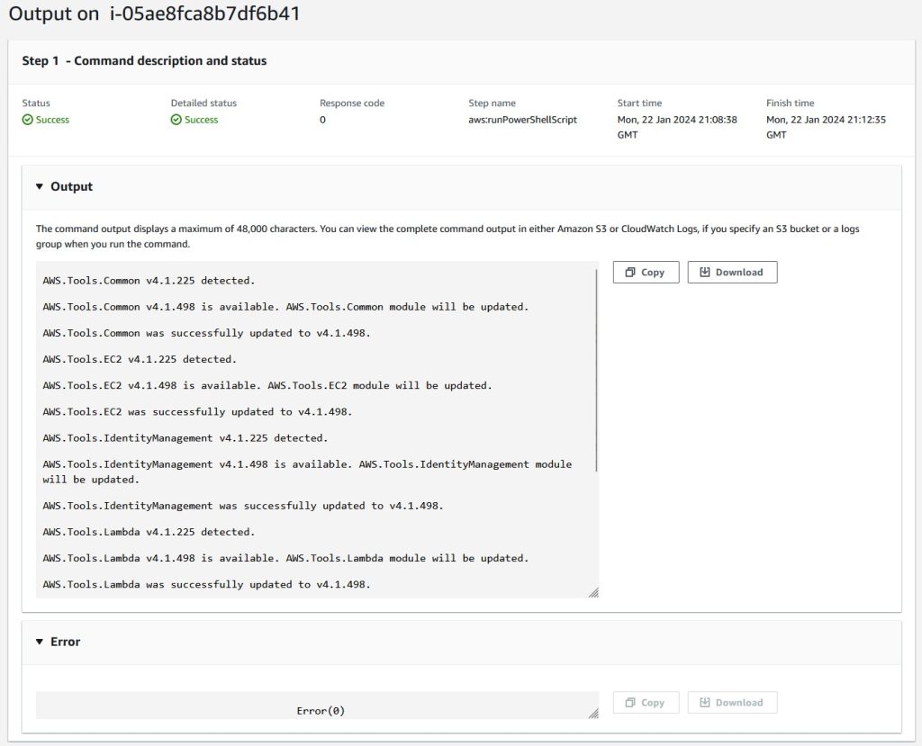
Task: Click the green Success icon under Status
Action: tap(27, 120)
